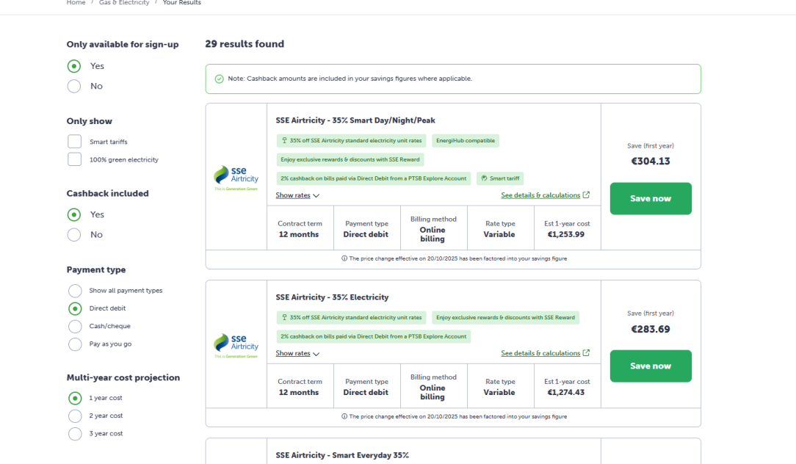Screen dimensions: 796x464
Task: Tick the 100% green electricity checkbox
Action: pyautogui.click(x=75, y=159)
